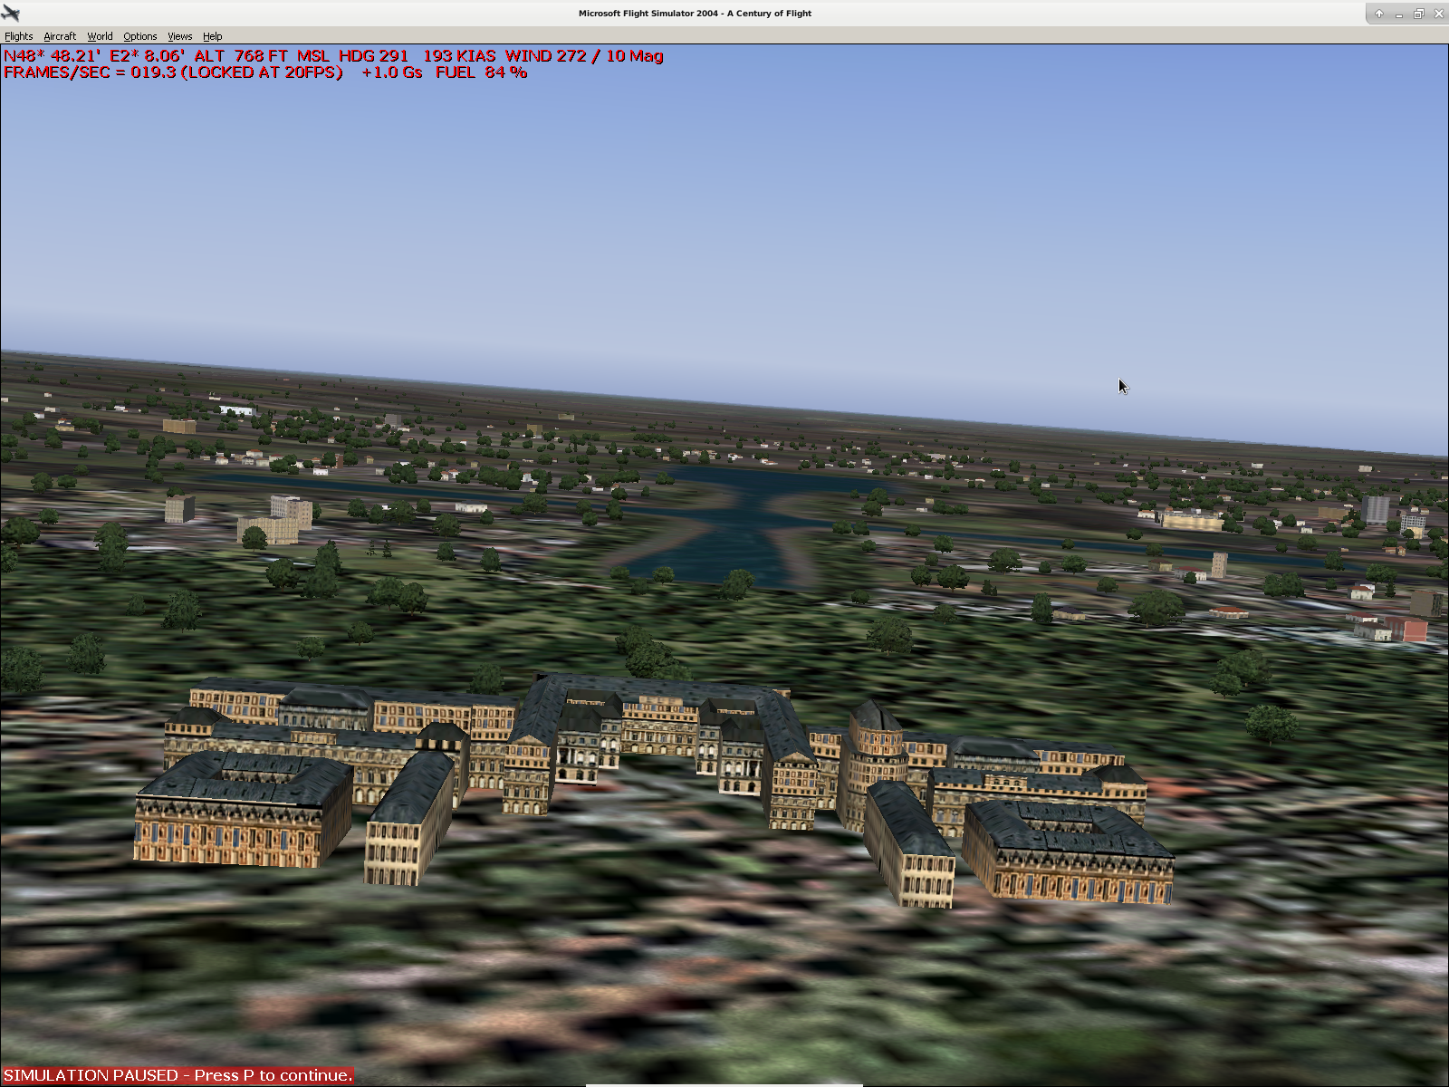Click the SIMULATION PAUSED message
Screen dimensions: 1449x1087
178,1075
